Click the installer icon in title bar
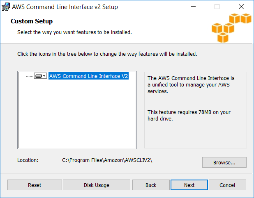Viewport: 254px width, 198px height. (6, 7)
